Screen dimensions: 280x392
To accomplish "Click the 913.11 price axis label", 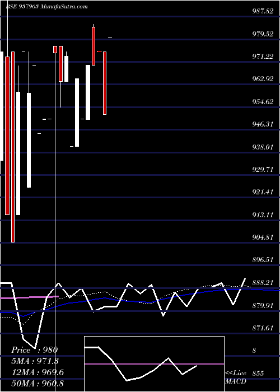I will click(x=262, y=214).
